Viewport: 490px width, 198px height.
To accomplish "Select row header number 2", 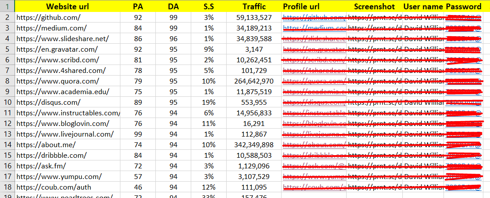I will pyautogui.click(x=7, y=18).
